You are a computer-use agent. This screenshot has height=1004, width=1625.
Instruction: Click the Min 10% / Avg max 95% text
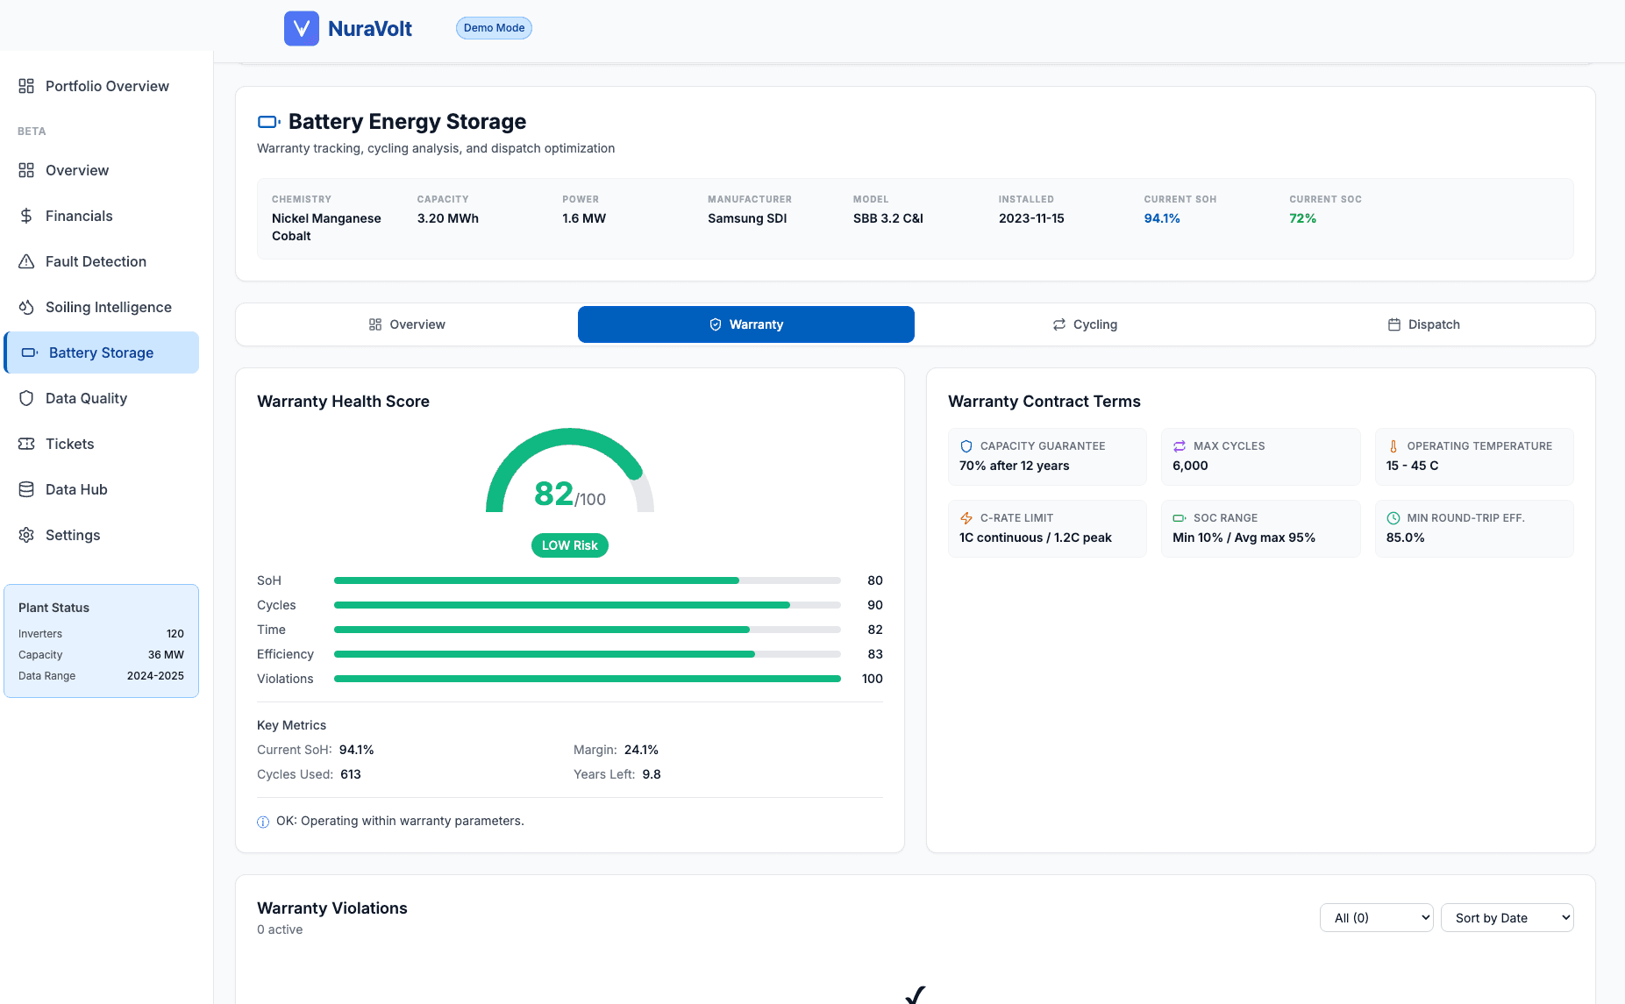(x=1244, y=538)
